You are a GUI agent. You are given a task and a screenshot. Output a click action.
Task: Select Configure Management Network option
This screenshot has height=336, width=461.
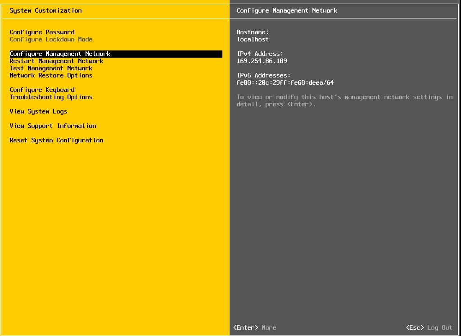[x=60, y=54]
